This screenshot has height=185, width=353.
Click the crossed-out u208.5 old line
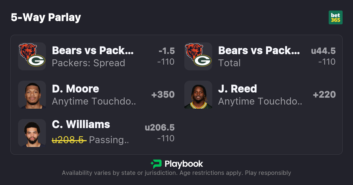coord(69,140)
